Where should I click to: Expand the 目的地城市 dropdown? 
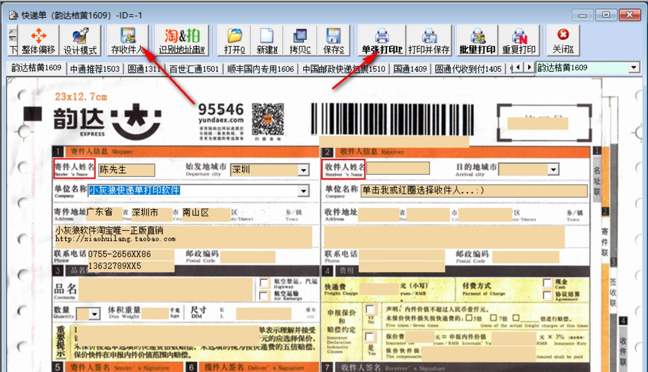click(553, 169)
